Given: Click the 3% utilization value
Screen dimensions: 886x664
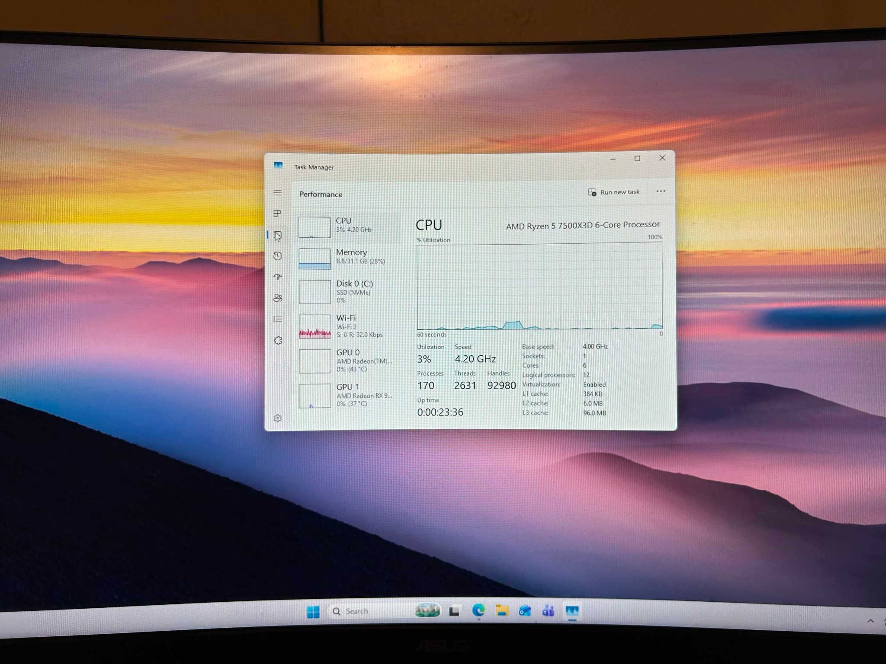Looking at the screenshot, I should (x=424, y=359).
